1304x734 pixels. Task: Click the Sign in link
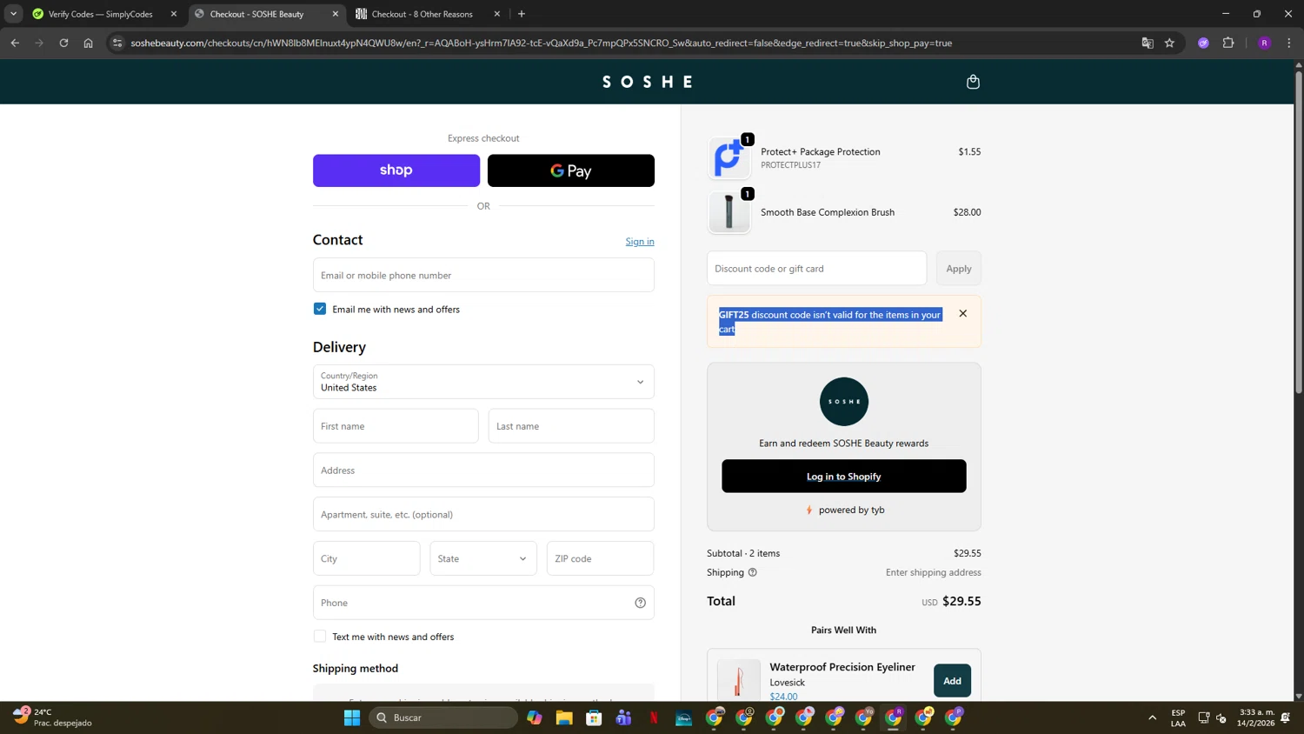point(640,242)
